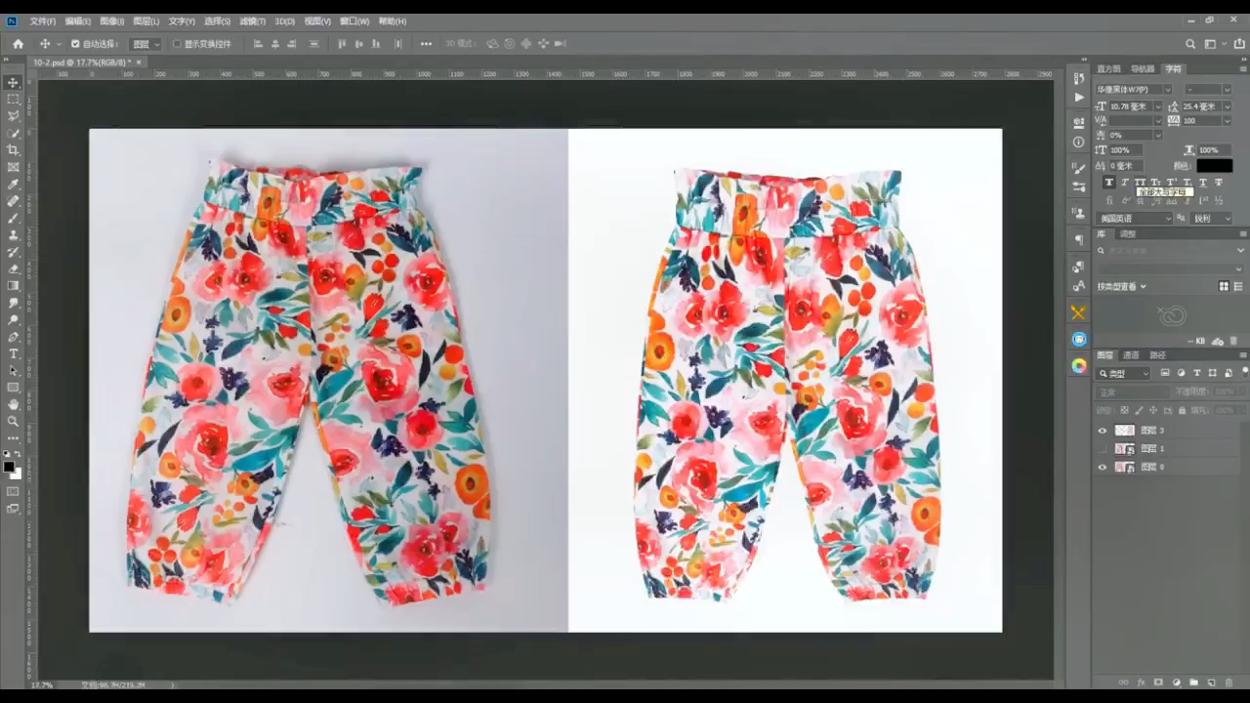Select the Gradient tool

[x=13, y=285]
